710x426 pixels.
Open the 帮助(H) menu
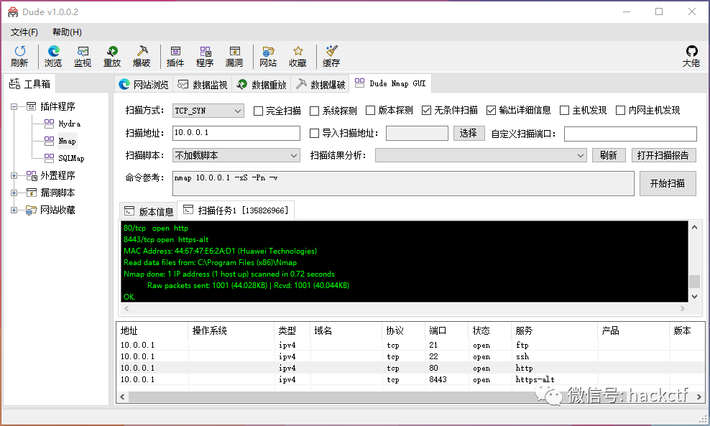tap(67, 32)
